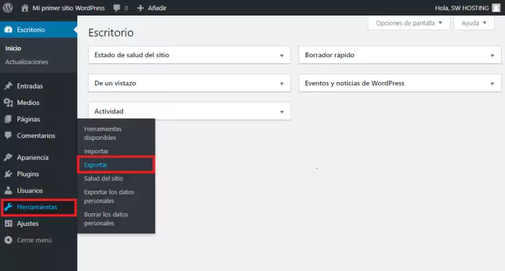The image size is (505, 271).
Task: Click the Apariencia brush icon
Action: pos(8,157)
